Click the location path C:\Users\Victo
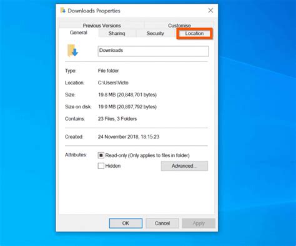Image resolution: width=296 pixels, height=246 pixels. pyautogui.click(x=113, y=83)
